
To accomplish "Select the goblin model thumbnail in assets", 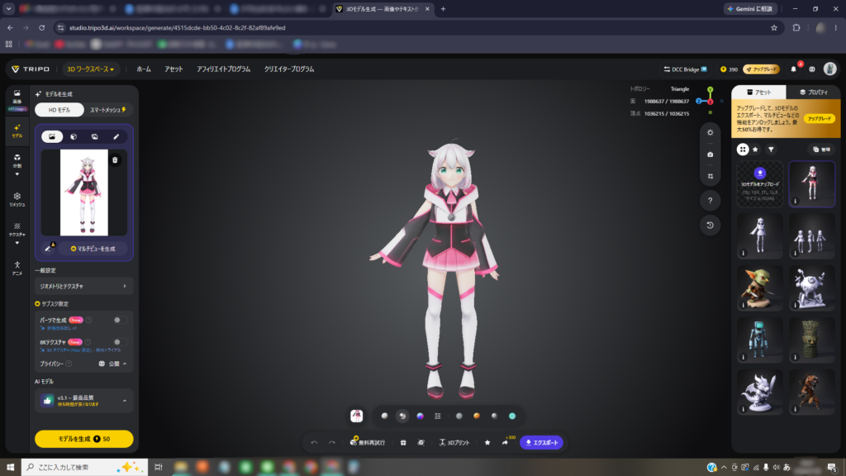I will pos(760,288).
